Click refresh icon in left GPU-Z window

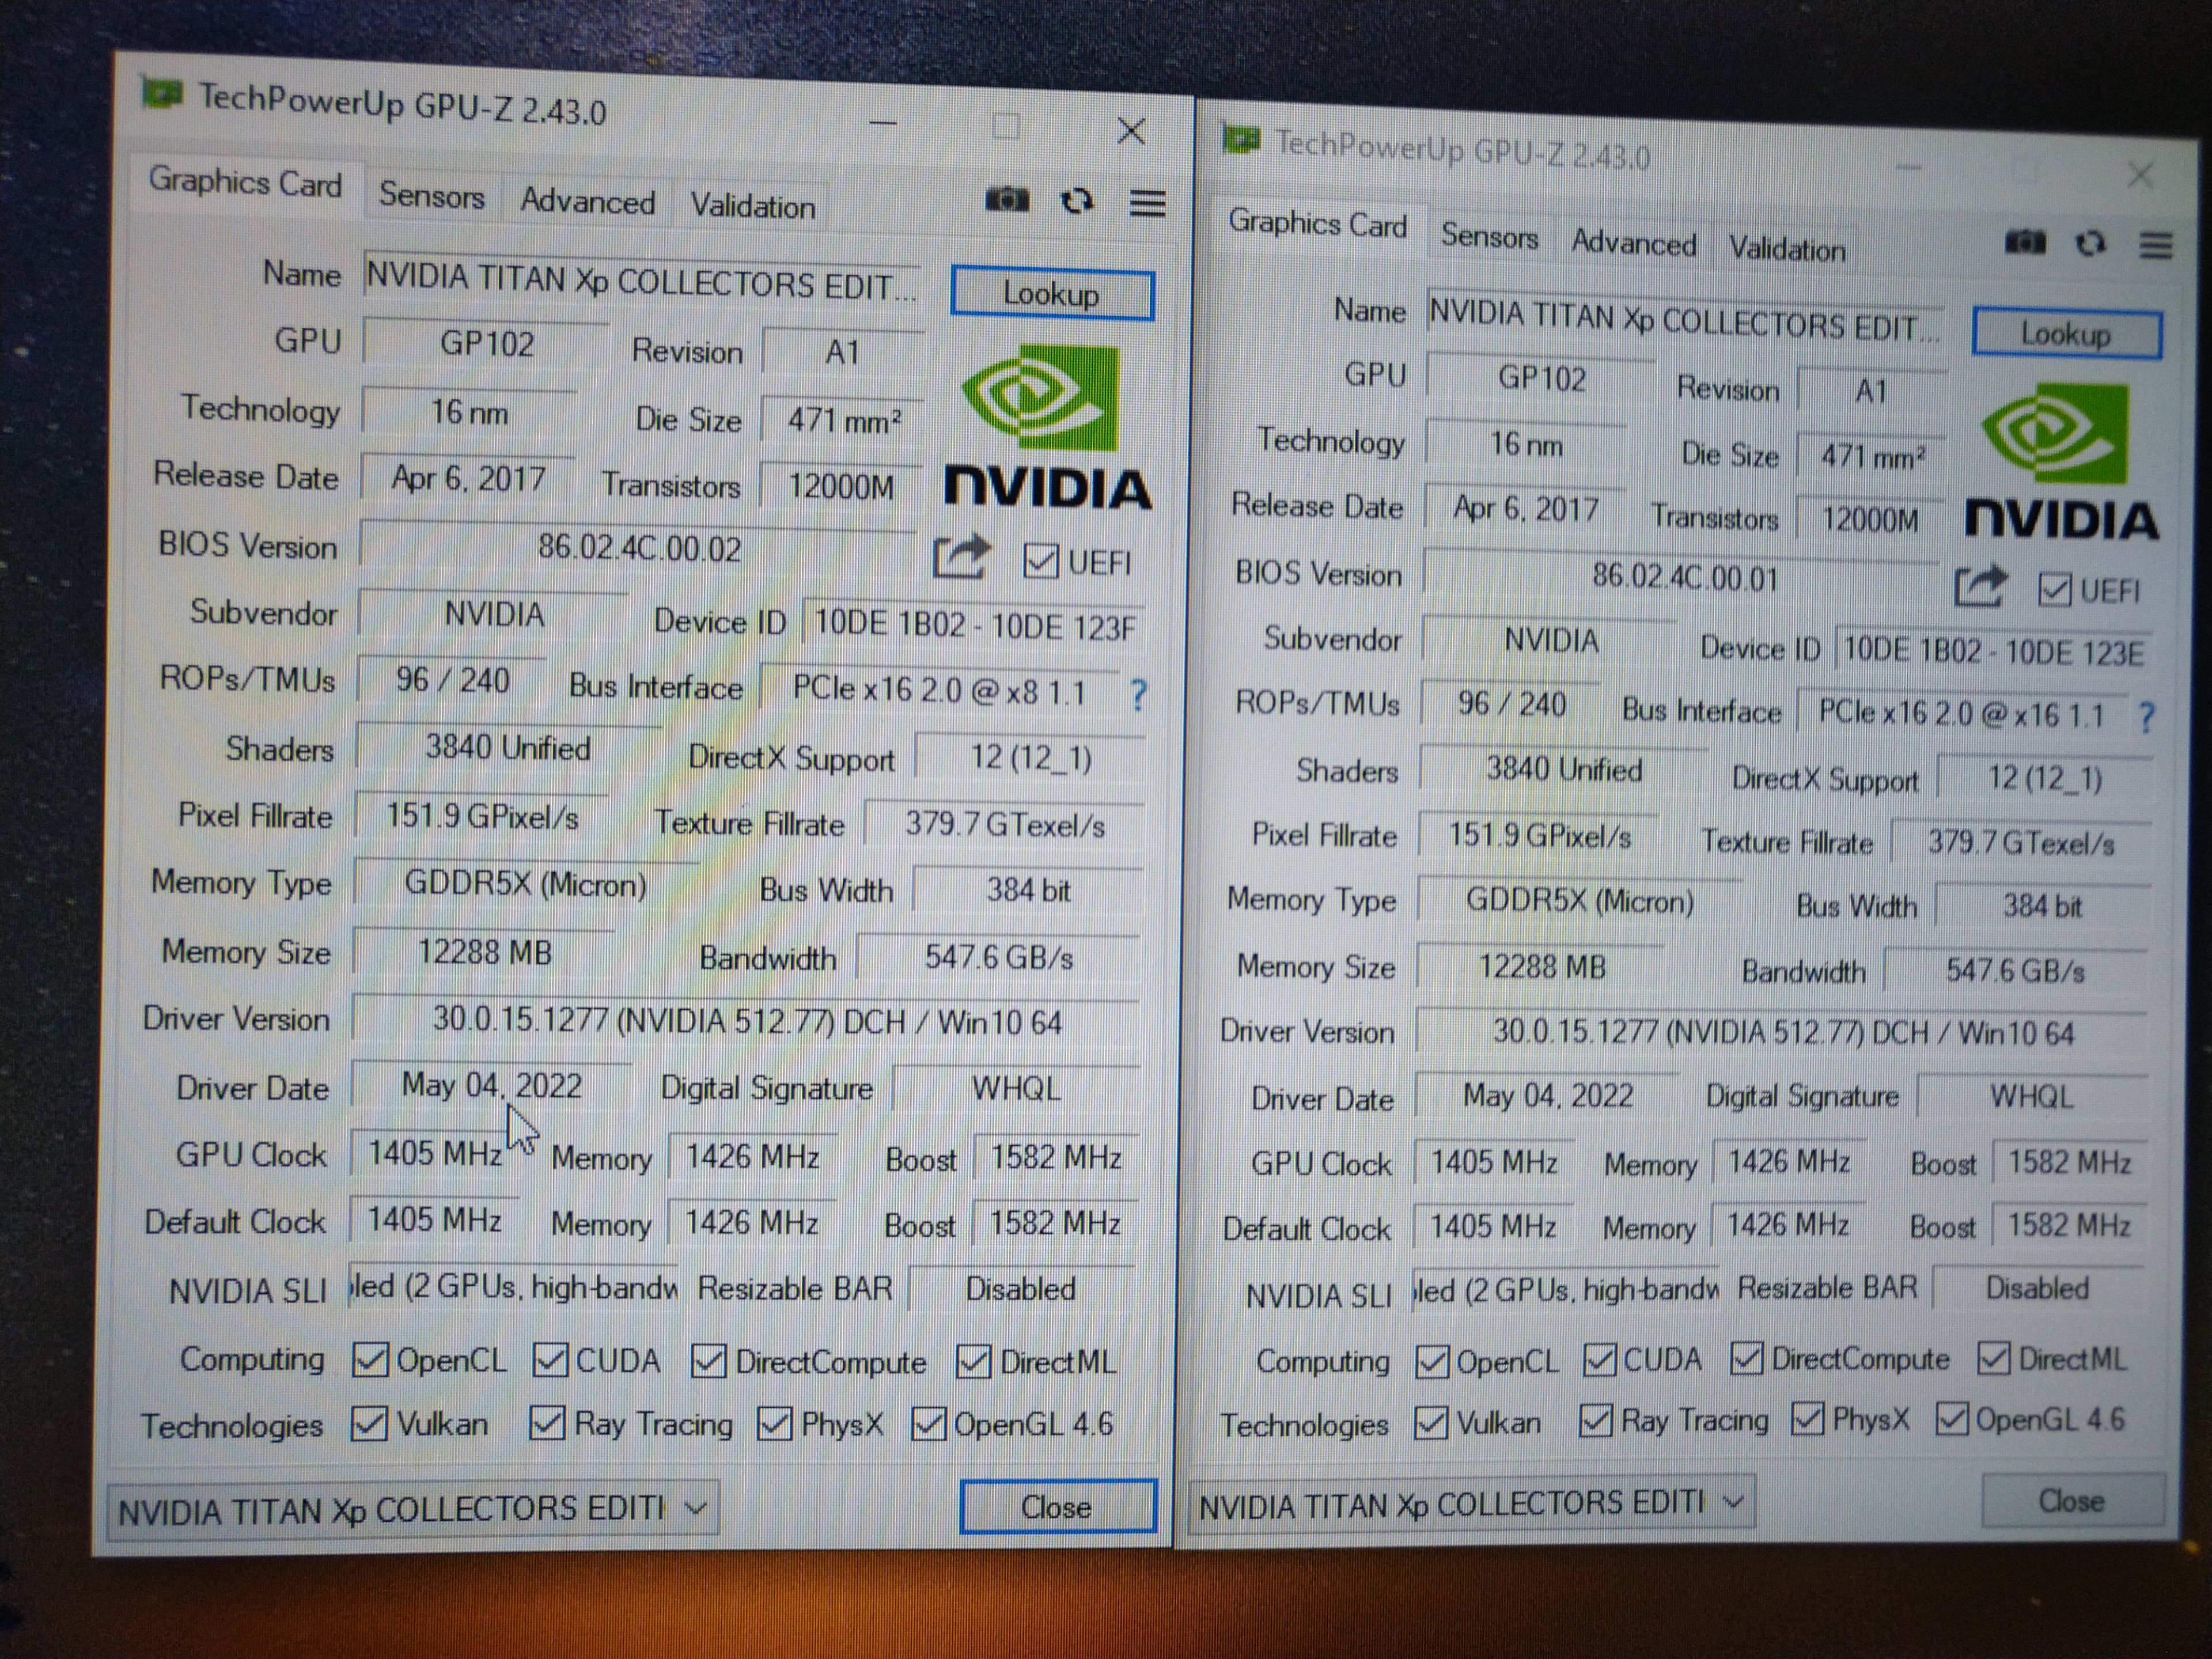click(x=1077, y=201)
